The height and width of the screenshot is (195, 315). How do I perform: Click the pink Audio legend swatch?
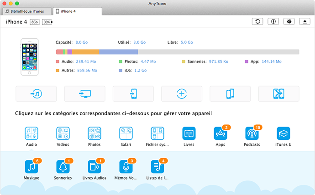58,62
